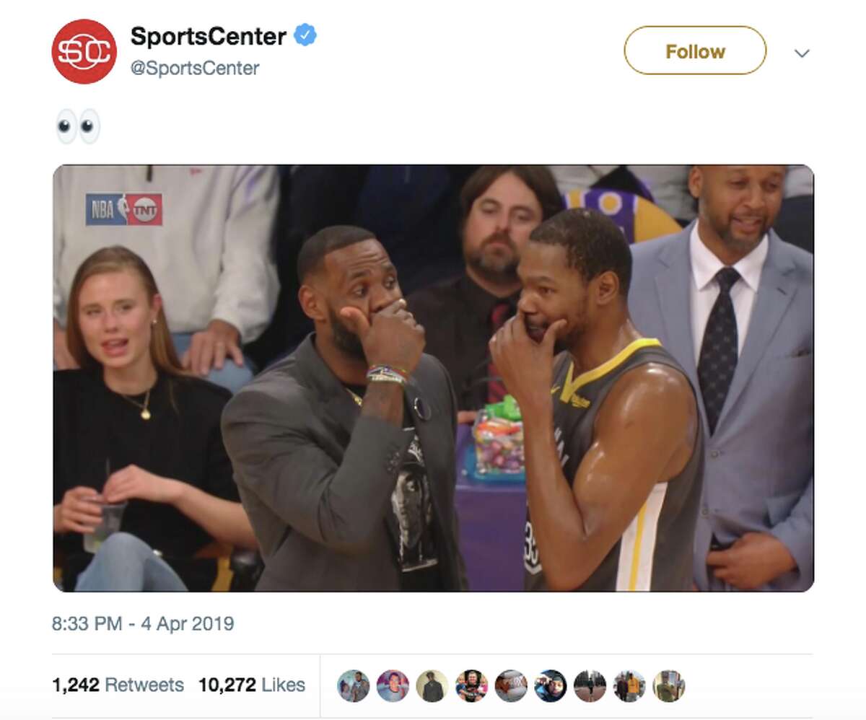The width and height of the screenshot is (866, 720).
Task: Open the eighth liker avatar, person in yellow shirt
Action: [629, 685]
